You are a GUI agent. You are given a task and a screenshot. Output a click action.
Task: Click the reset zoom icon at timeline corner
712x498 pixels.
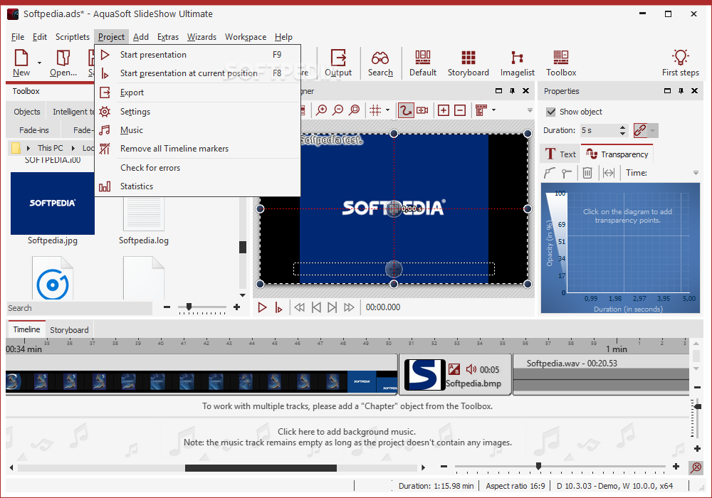[696, 467]
